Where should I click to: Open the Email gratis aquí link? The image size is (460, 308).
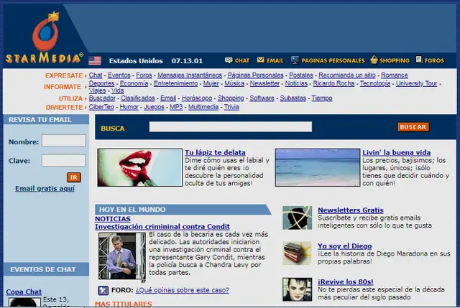pos(45,188)
